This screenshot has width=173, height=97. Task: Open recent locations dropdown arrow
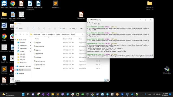[x=24, y=34]
